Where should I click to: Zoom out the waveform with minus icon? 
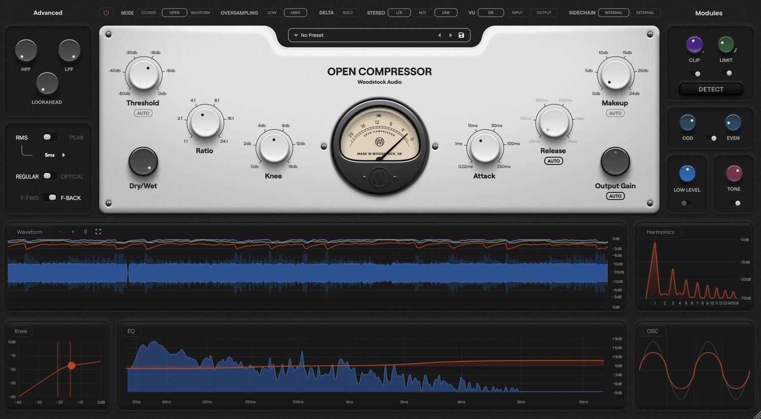[x=60, y=232]
